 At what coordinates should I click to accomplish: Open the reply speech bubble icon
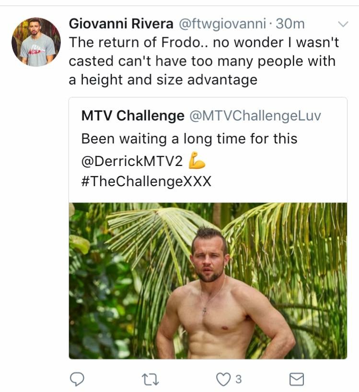(77, 379)
